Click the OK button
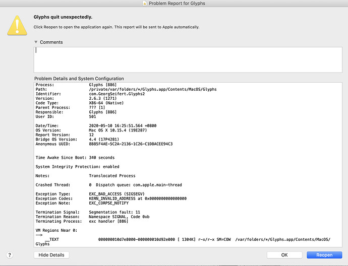 284,255
